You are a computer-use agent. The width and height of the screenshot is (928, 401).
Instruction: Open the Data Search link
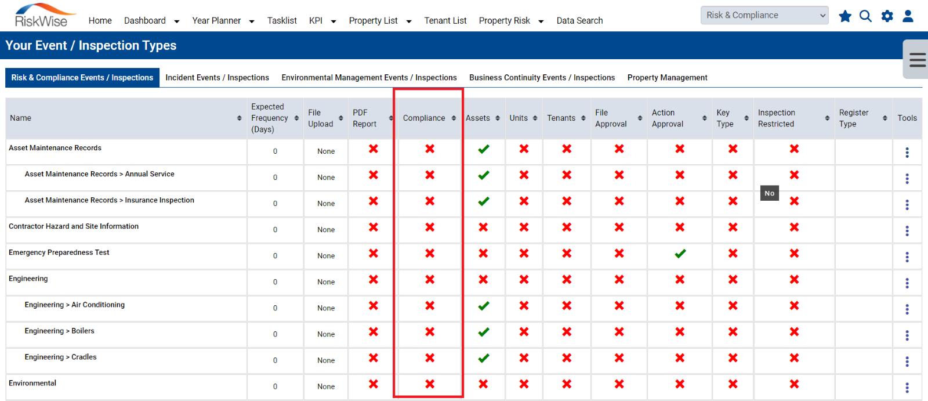point(579,21)
